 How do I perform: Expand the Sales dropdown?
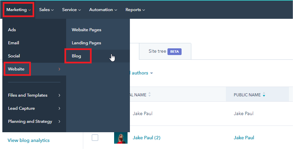click(46, 10)
